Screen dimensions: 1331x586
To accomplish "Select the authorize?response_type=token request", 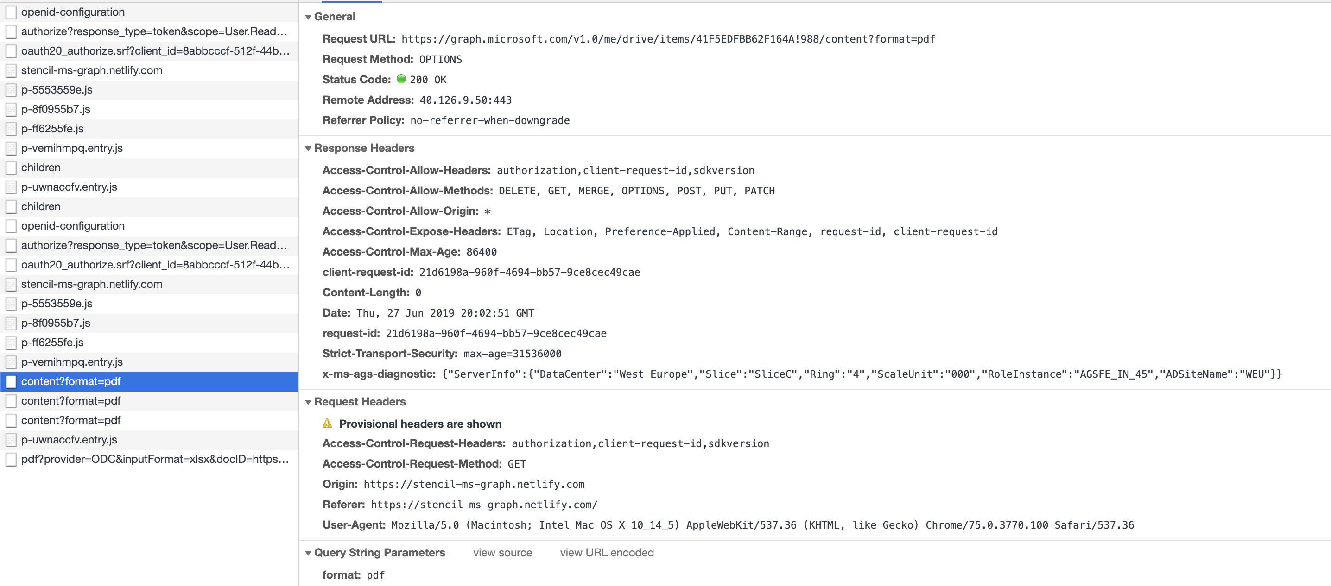I will coord(153,31).
